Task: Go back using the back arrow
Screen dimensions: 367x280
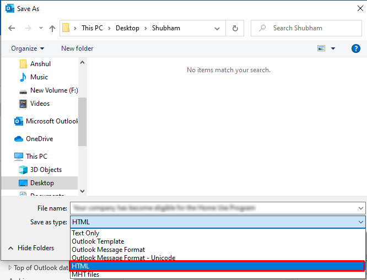Action: (x=12, y=28)
